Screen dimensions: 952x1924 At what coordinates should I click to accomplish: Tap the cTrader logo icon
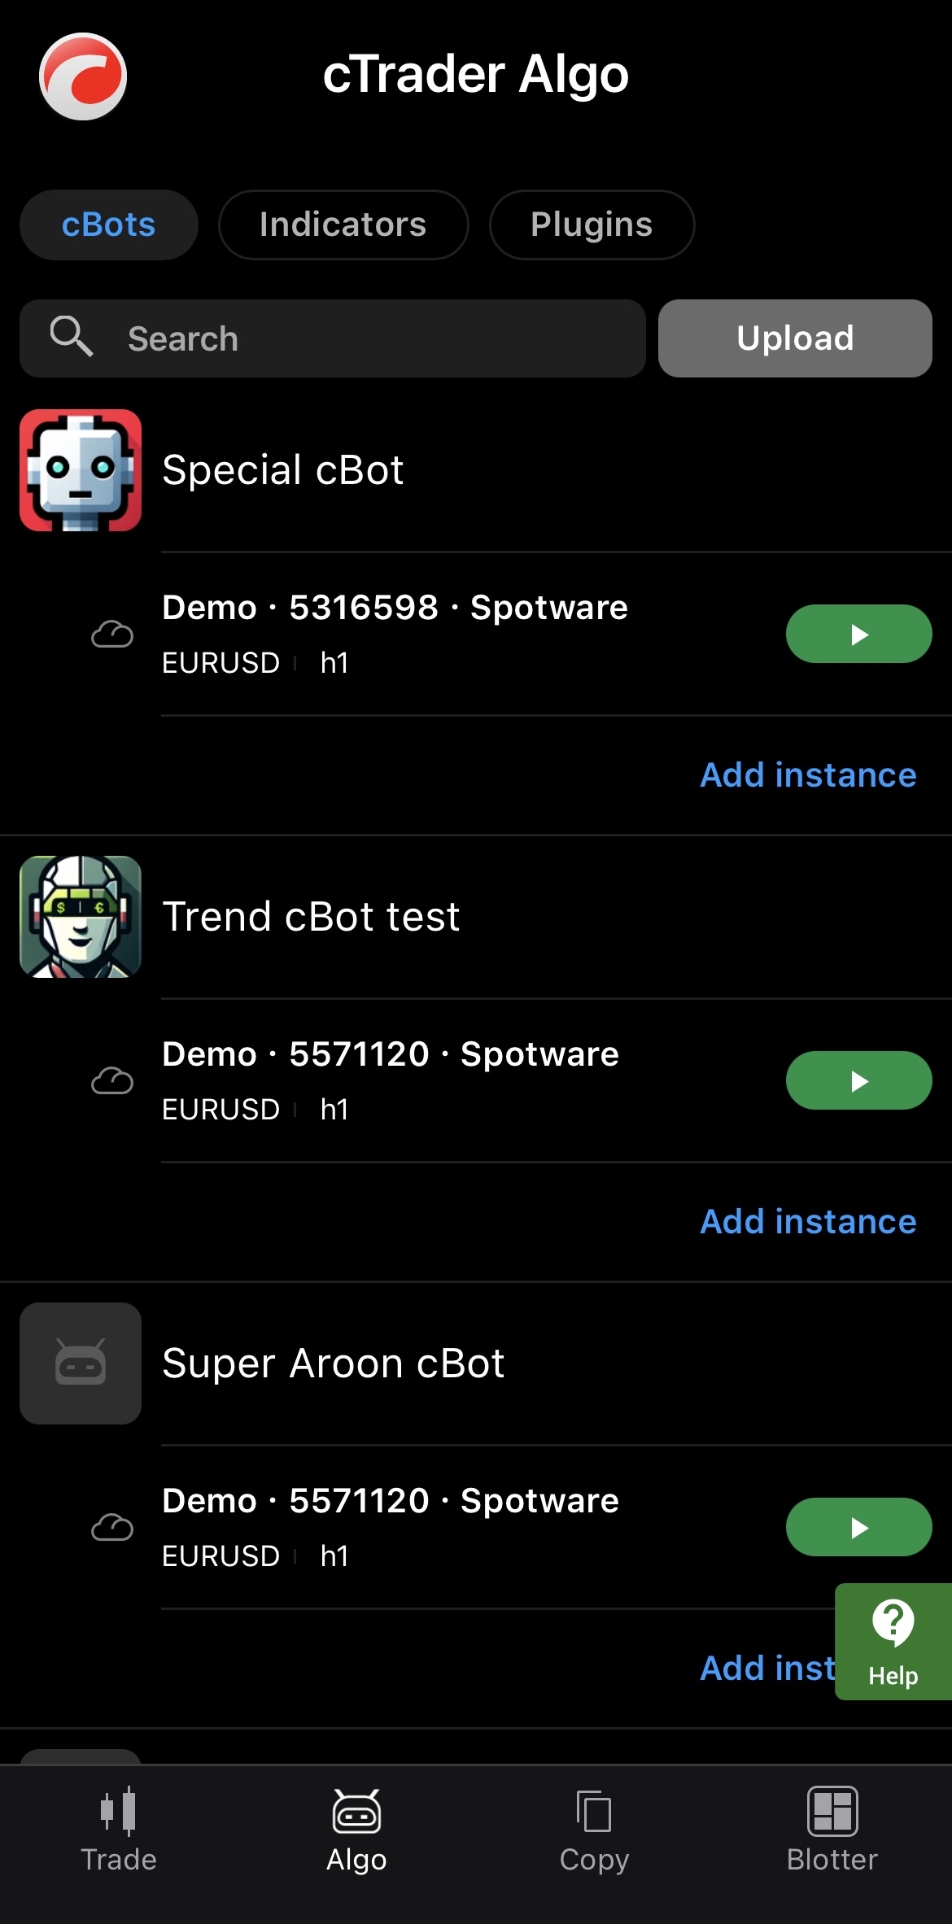click(83, 76)
